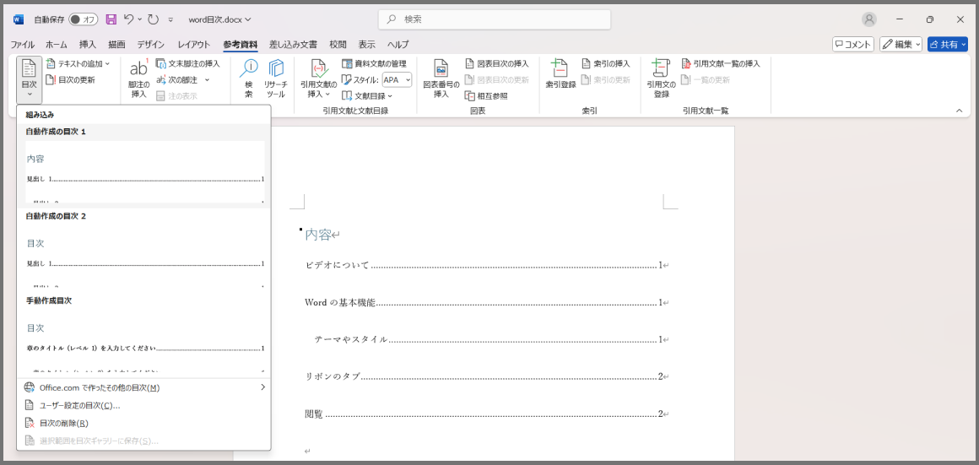Open the undo history dropdown arrow
Viewport: 979px width, 465px height.
pos(139,20)
